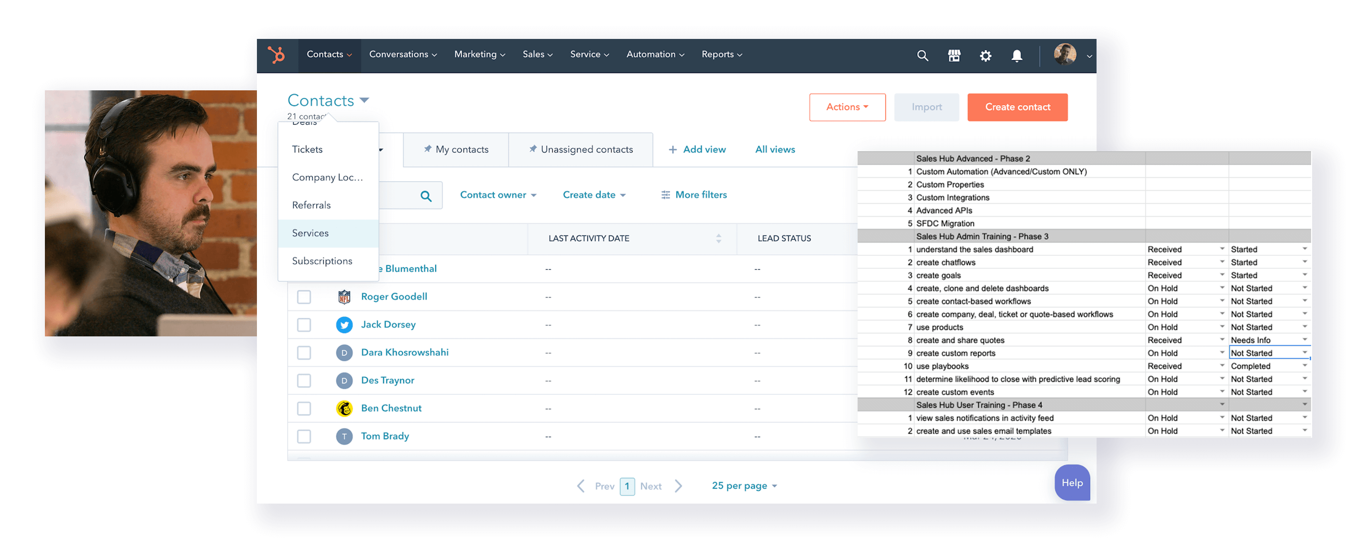
Task: Click the user avatar in navbar
Action: [1065, 54]
